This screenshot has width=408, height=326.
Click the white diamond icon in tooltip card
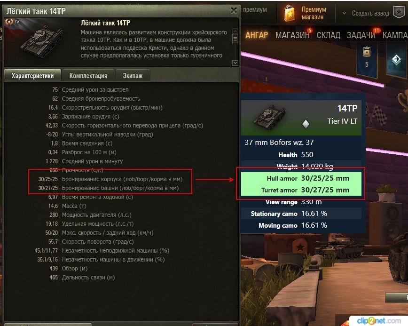coord(306,124)
